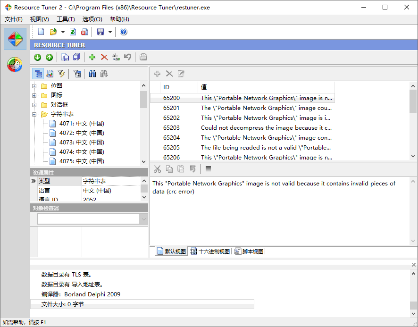Click the funnel with list filter options icon
This screenshot has height=327, width=418.
pyautogui.click(x=77, y=74)
